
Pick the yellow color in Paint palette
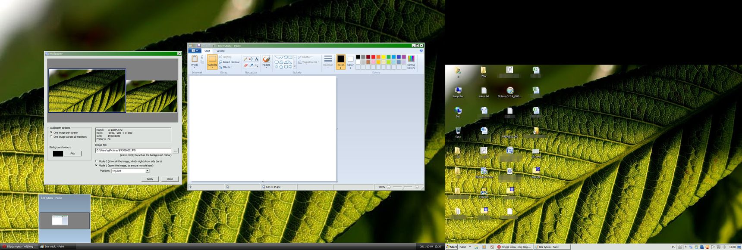(384, 57)
